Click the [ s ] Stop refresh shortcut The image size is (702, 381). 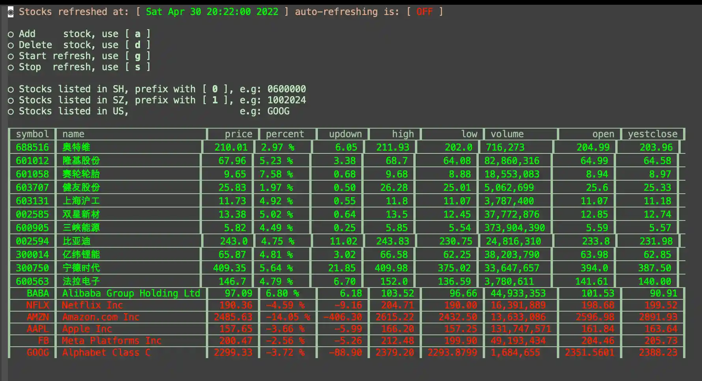(x=137, y=67)
